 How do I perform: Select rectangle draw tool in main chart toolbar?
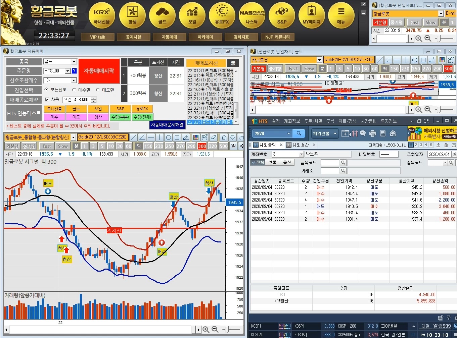click(x=177, y=137)
